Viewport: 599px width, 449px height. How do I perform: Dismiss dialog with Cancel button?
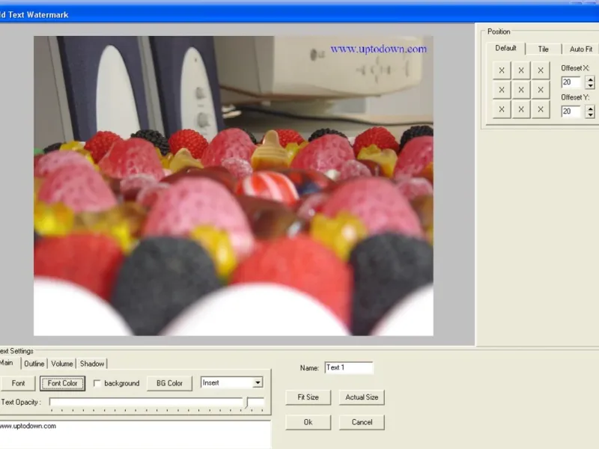(362, 422)
